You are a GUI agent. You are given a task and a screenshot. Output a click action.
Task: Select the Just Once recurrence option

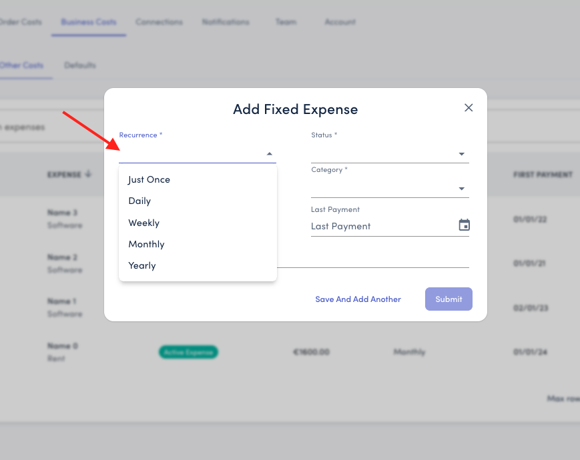[x=150, y=179]
